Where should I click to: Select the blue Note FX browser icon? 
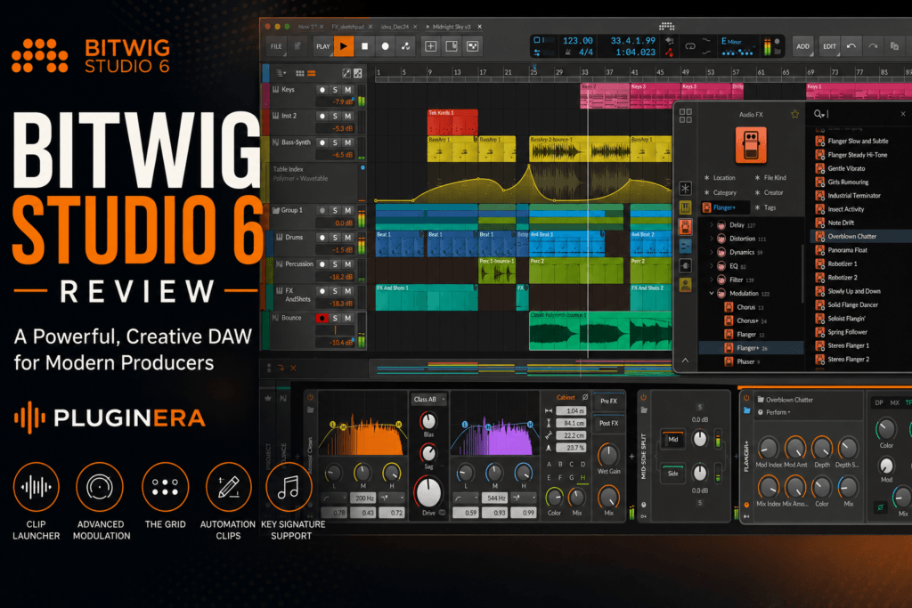tap(685, 246)
